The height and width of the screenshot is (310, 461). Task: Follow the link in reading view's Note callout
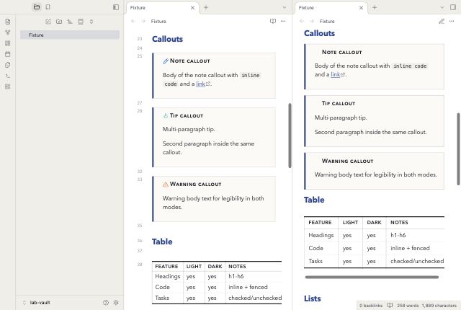tap(336, 74)
